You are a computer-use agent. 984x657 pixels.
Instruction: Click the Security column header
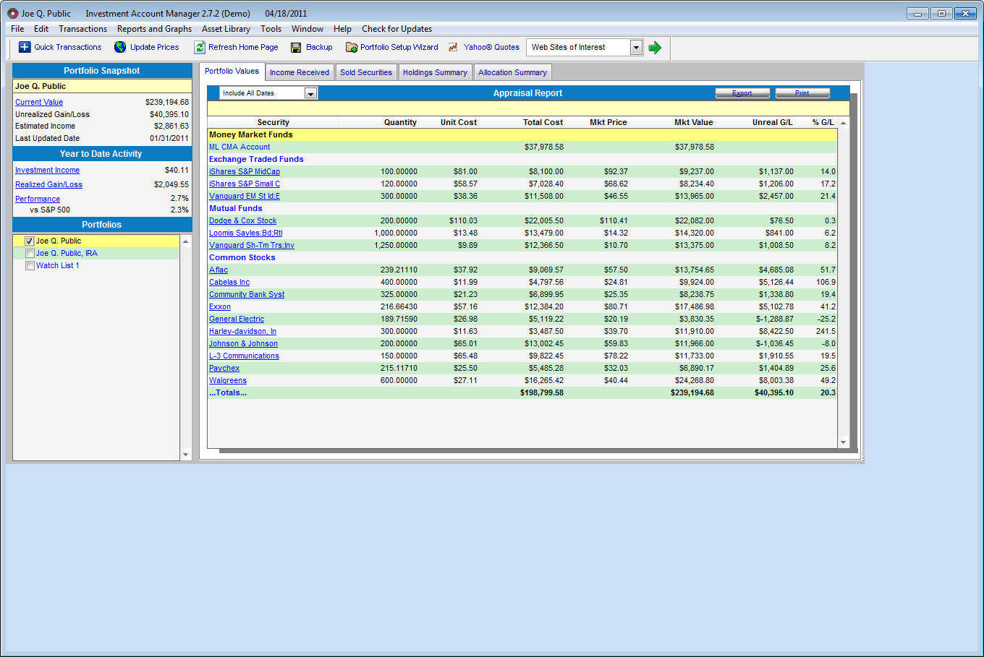pyautogui.click(x=273, y=123)
